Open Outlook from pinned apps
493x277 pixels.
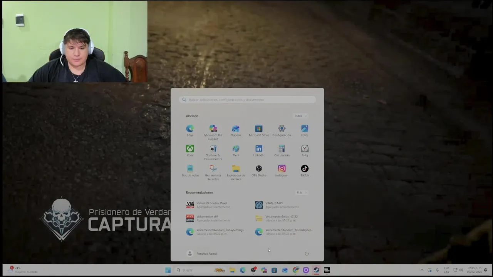236,131
